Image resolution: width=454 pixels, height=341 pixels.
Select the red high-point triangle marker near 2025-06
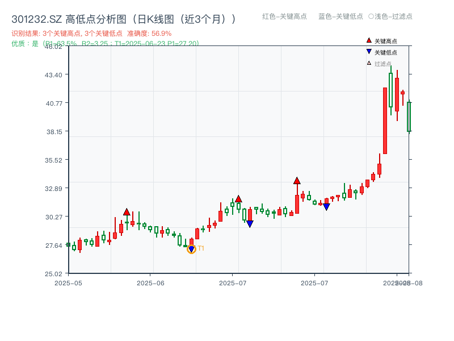(x=128, y=210)
